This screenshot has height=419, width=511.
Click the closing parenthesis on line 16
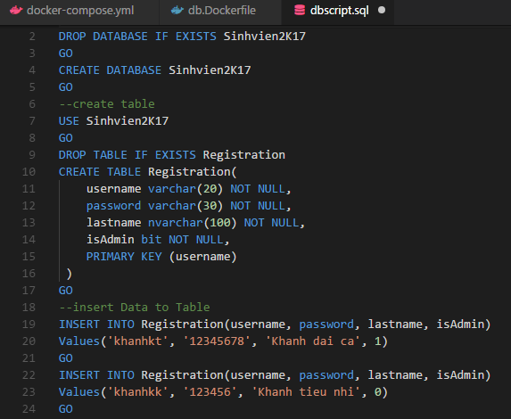[69, 274]
